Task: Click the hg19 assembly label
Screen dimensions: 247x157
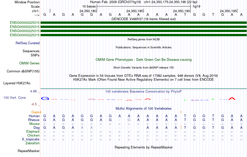Action: click(197, 6)
